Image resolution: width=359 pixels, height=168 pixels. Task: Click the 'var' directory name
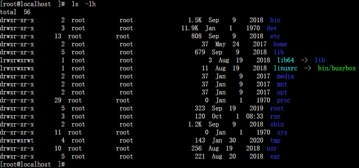point(275,156)
